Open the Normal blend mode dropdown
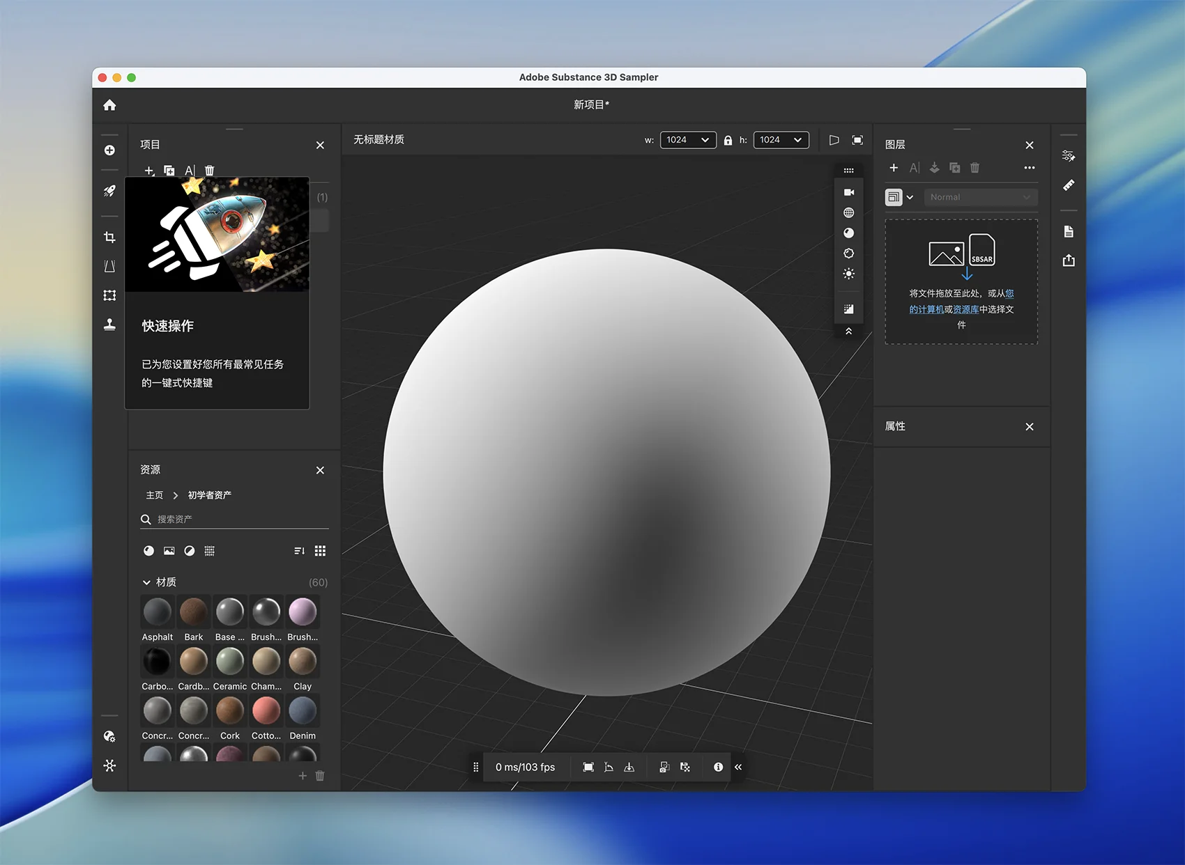The image size is (1185, 865). click(x=980, y=197)
